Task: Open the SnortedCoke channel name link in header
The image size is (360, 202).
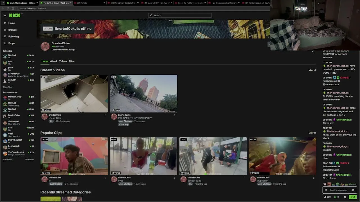Action: click(x=61, y=43)
